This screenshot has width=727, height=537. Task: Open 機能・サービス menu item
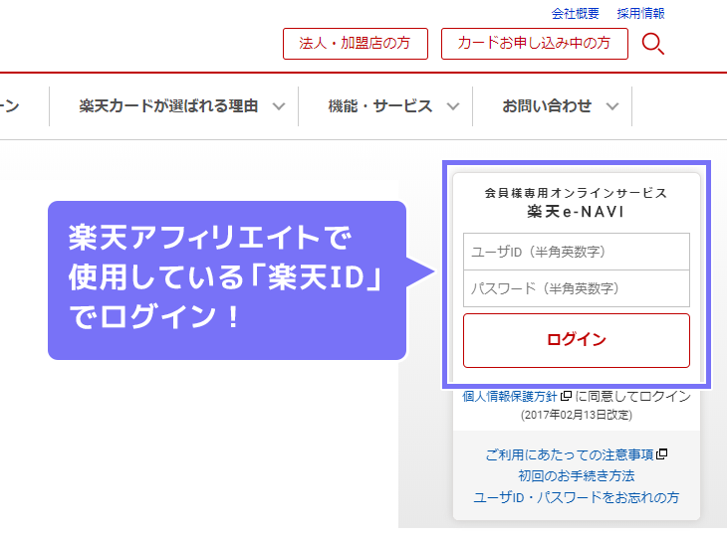pos(380,106)
